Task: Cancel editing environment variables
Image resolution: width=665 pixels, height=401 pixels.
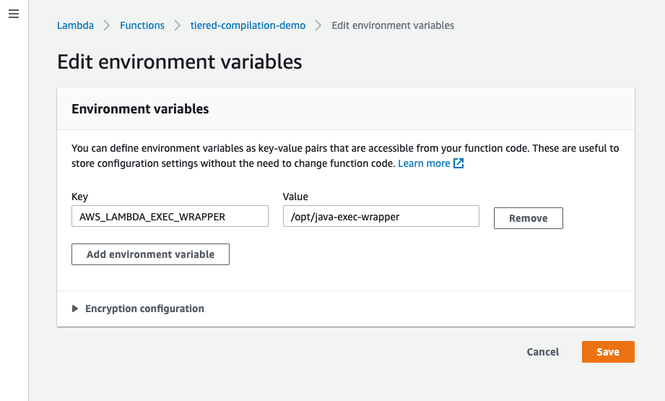Action: (543, 352)
